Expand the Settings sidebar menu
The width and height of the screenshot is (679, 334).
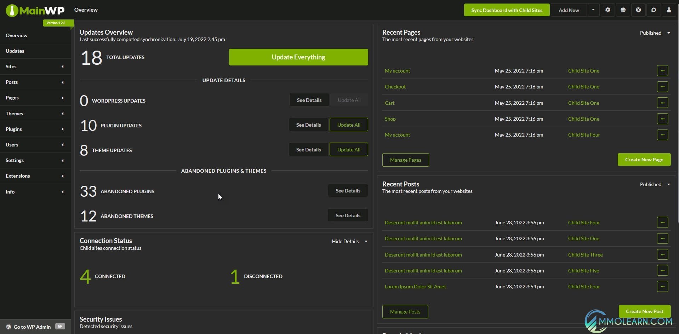35,160
